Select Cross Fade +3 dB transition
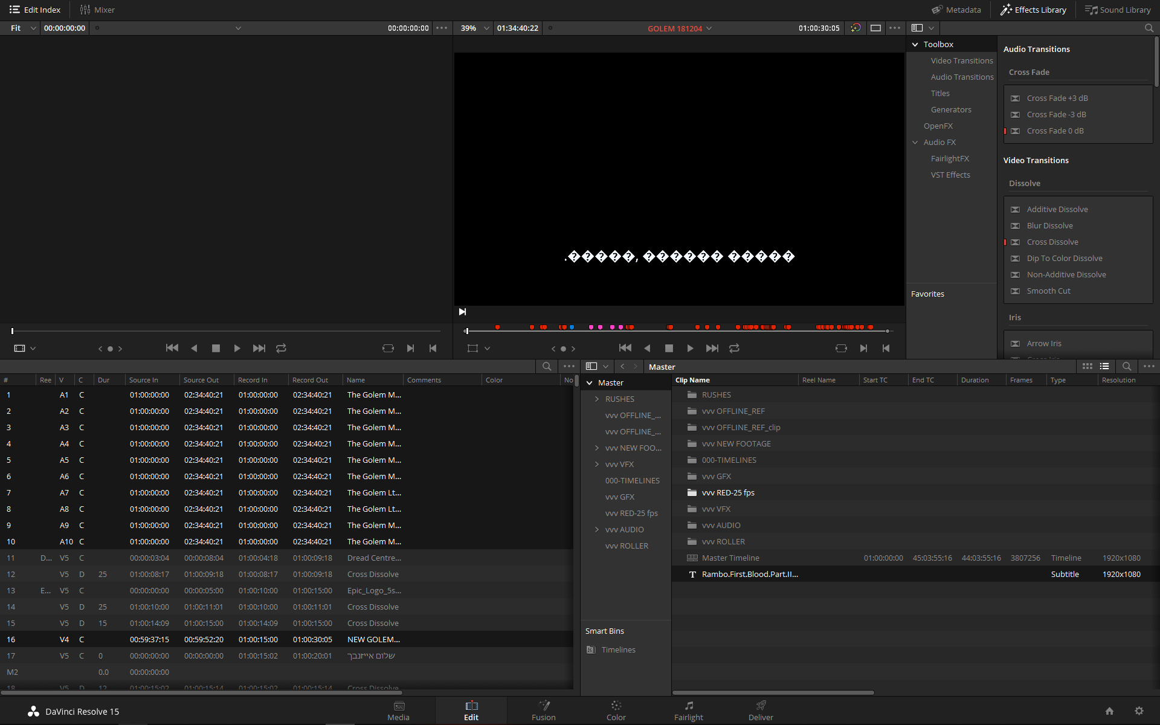This screenshot has width=1160, height=725. (1057, 98)
